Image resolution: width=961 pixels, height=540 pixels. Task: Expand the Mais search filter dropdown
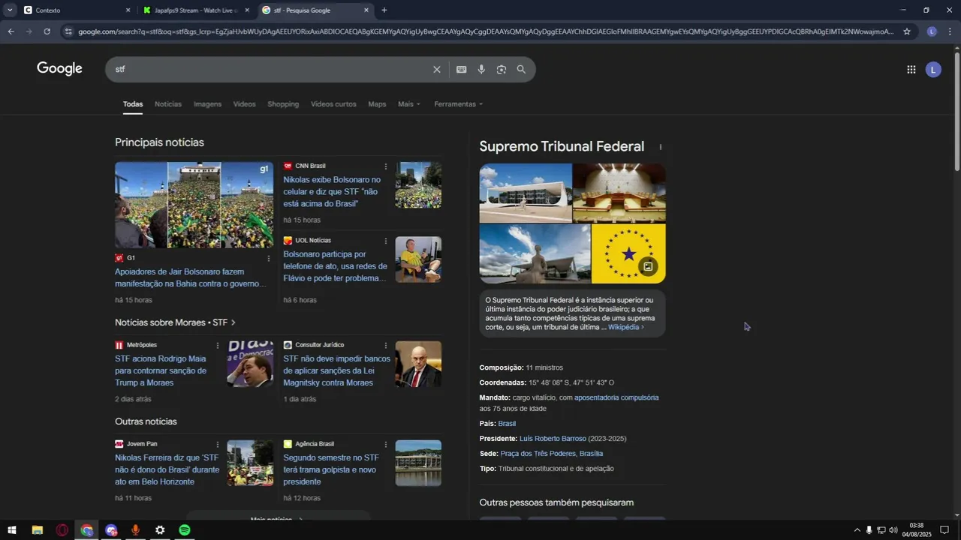(409, 104)
